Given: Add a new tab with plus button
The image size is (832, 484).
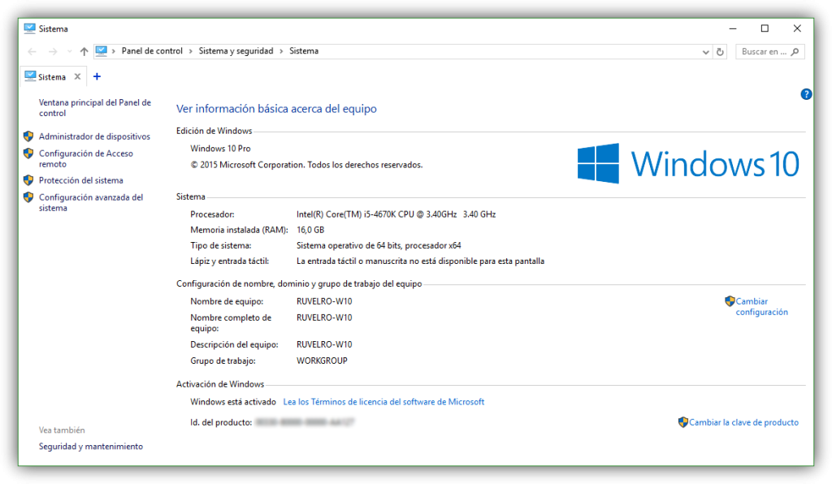Looking at the screenshot, I should (x=97, y=76).
